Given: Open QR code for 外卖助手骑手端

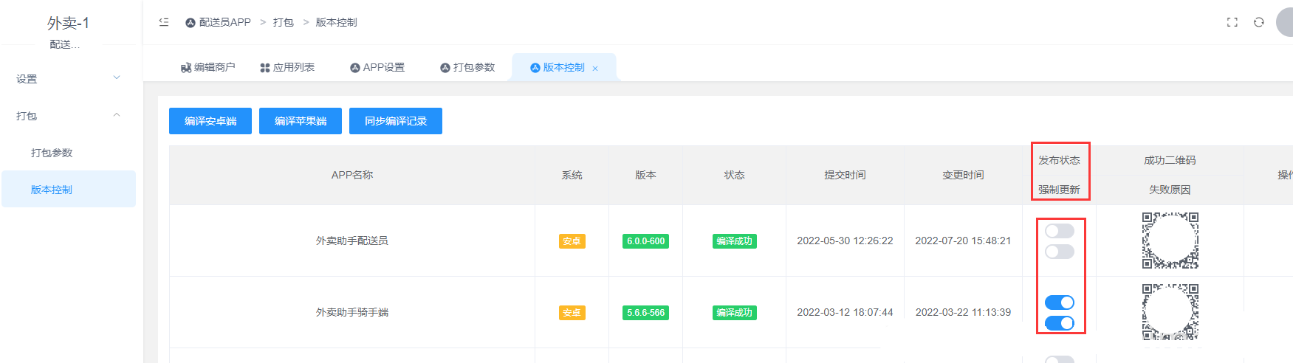Looking at the screenshot, I should coord(1170,312).
